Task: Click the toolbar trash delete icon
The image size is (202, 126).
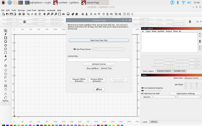Action: tap(40, 14)
